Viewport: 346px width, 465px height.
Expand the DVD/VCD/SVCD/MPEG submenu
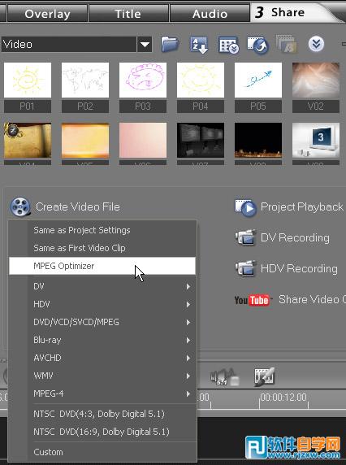click(x=102, y=322)
